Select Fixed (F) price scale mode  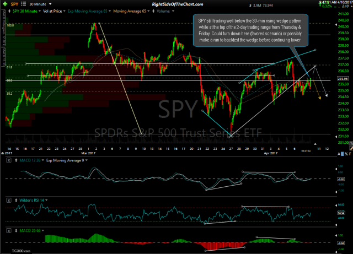point(350,154)
